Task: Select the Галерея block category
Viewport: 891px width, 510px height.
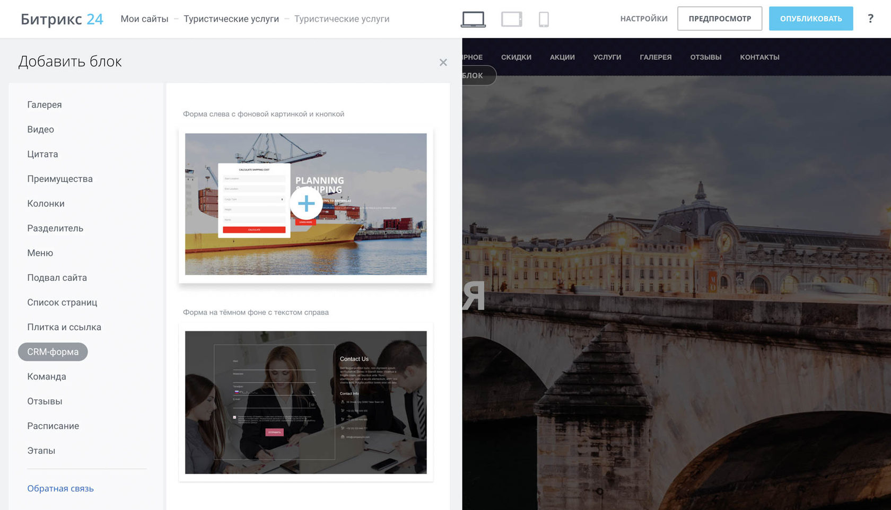Action: pyautogui.click(x=45, y=104)
